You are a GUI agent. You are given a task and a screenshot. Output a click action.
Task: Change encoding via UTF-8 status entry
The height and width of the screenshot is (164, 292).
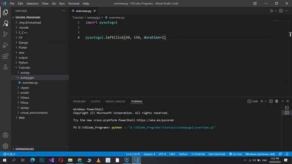pos(162,154)
